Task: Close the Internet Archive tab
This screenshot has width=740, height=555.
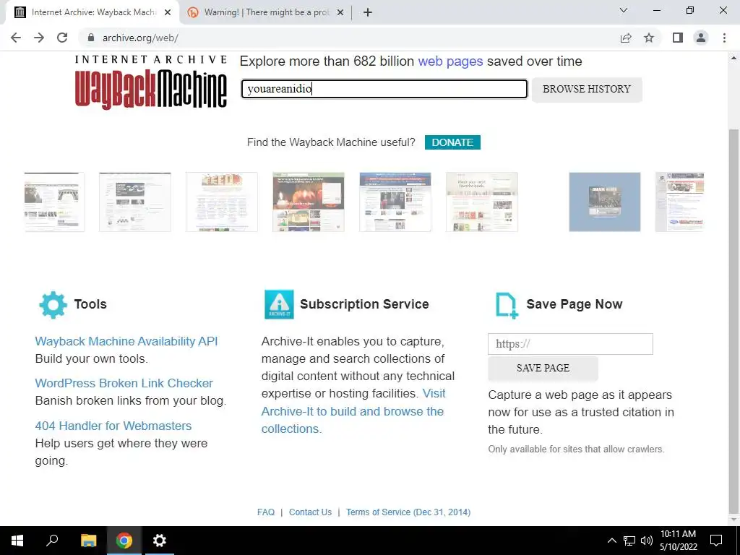Action: click(168, 12)
